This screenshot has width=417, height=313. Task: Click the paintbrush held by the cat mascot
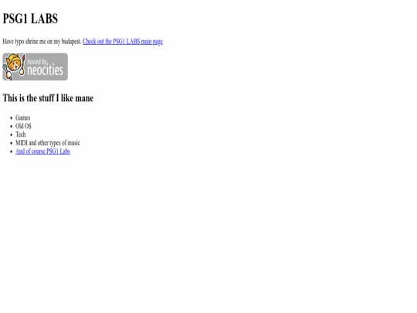click(23, 65)
